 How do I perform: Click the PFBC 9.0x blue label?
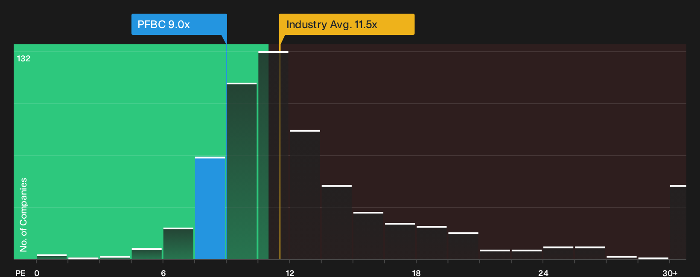[x=179, y=24]
